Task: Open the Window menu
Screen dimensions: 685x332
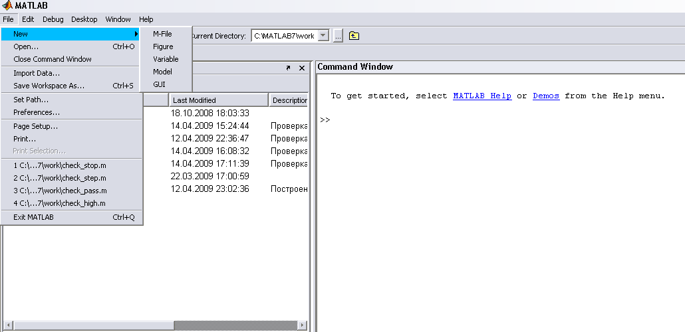Action: (118, 19)
